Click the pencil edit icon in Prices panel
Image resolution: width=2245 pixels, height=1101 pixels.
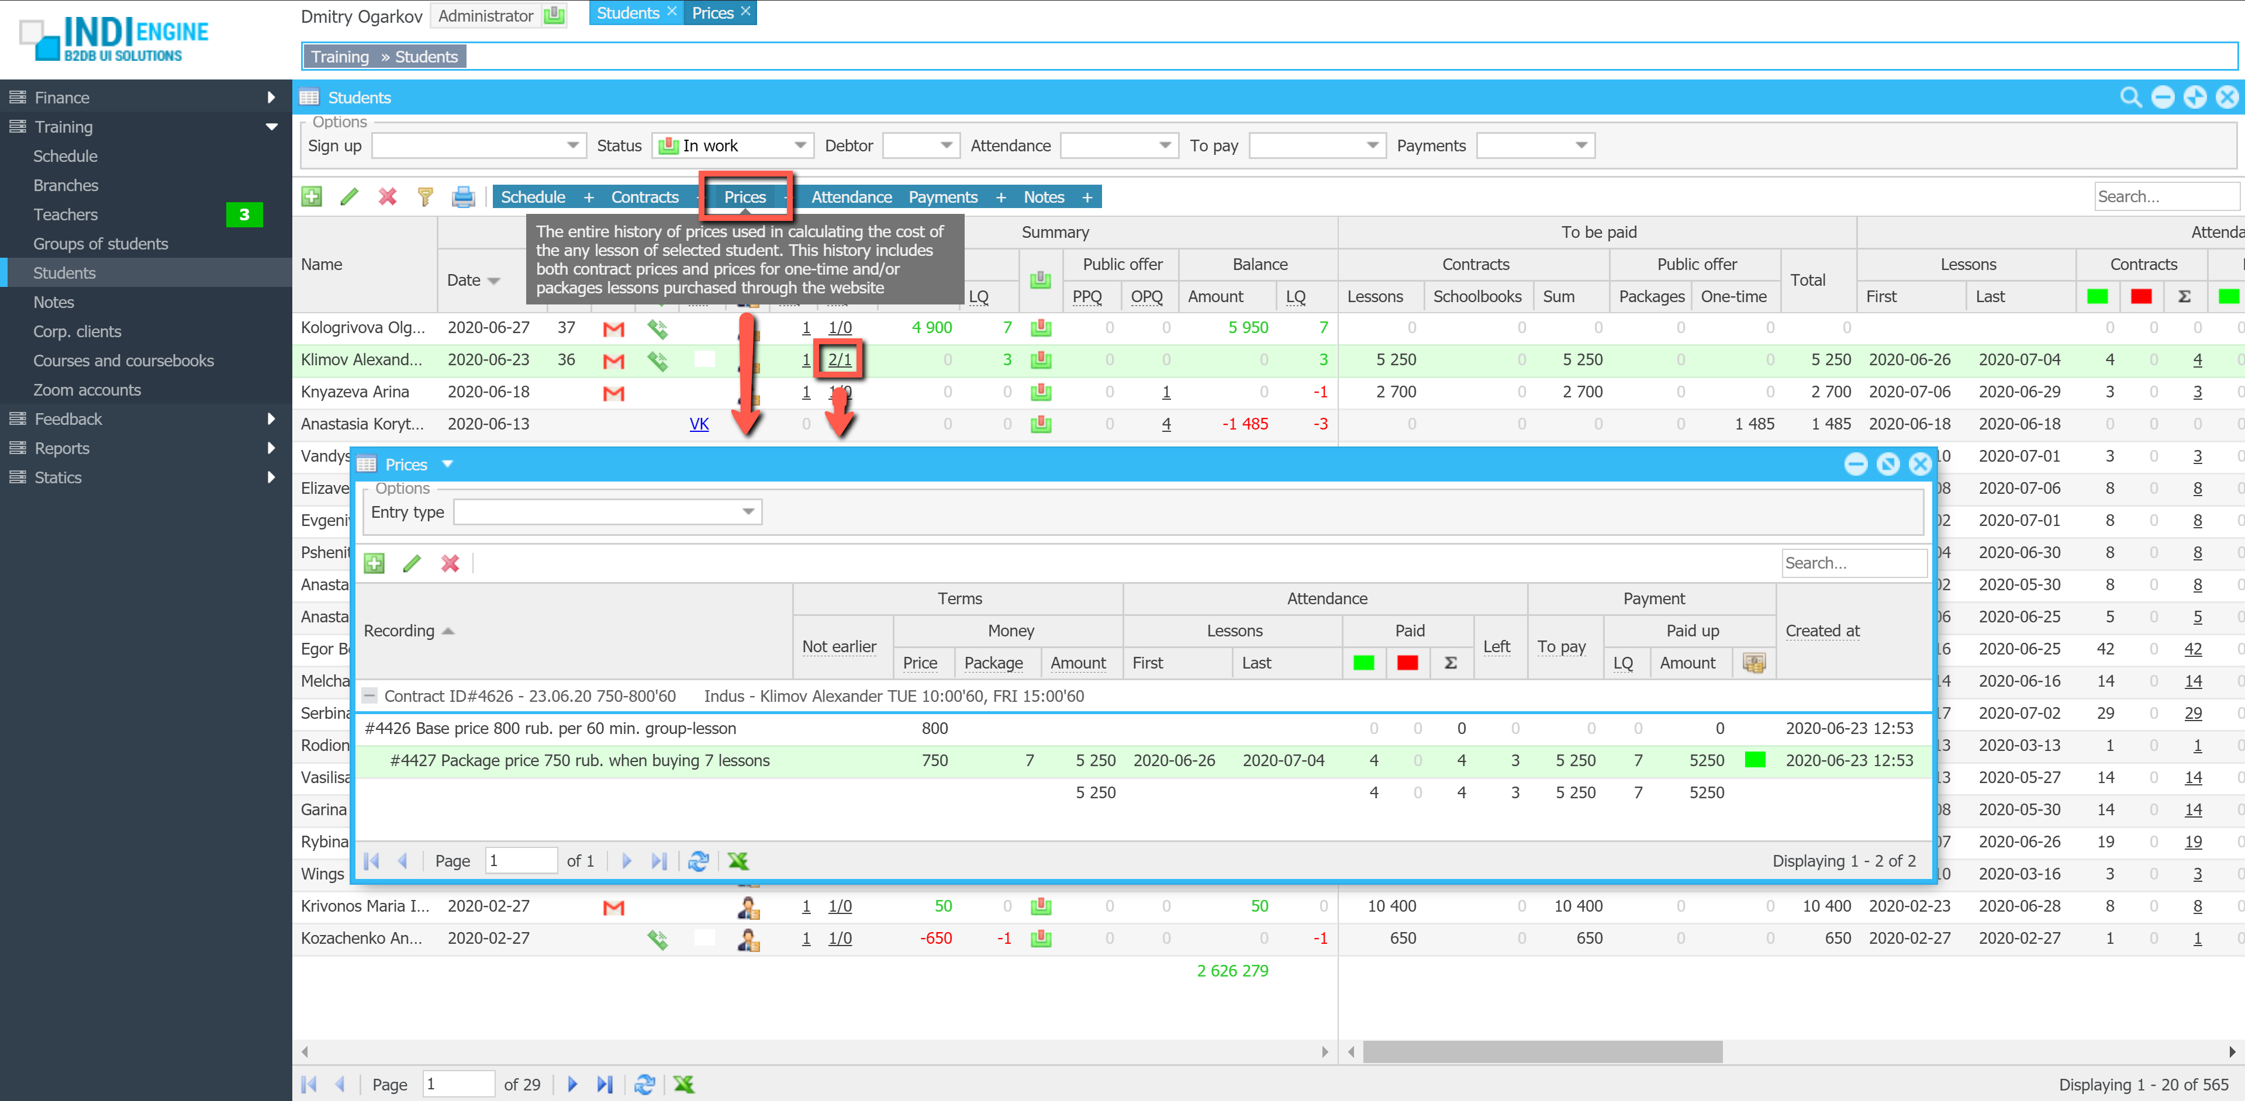[x=412, y=563]
